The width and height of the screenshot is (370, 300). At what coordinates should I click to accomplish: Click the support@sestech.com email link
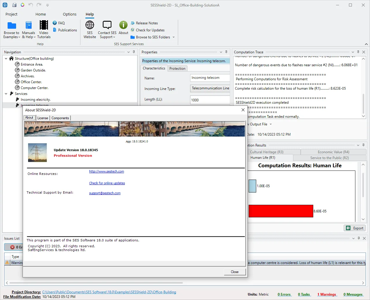pos(105,193)
